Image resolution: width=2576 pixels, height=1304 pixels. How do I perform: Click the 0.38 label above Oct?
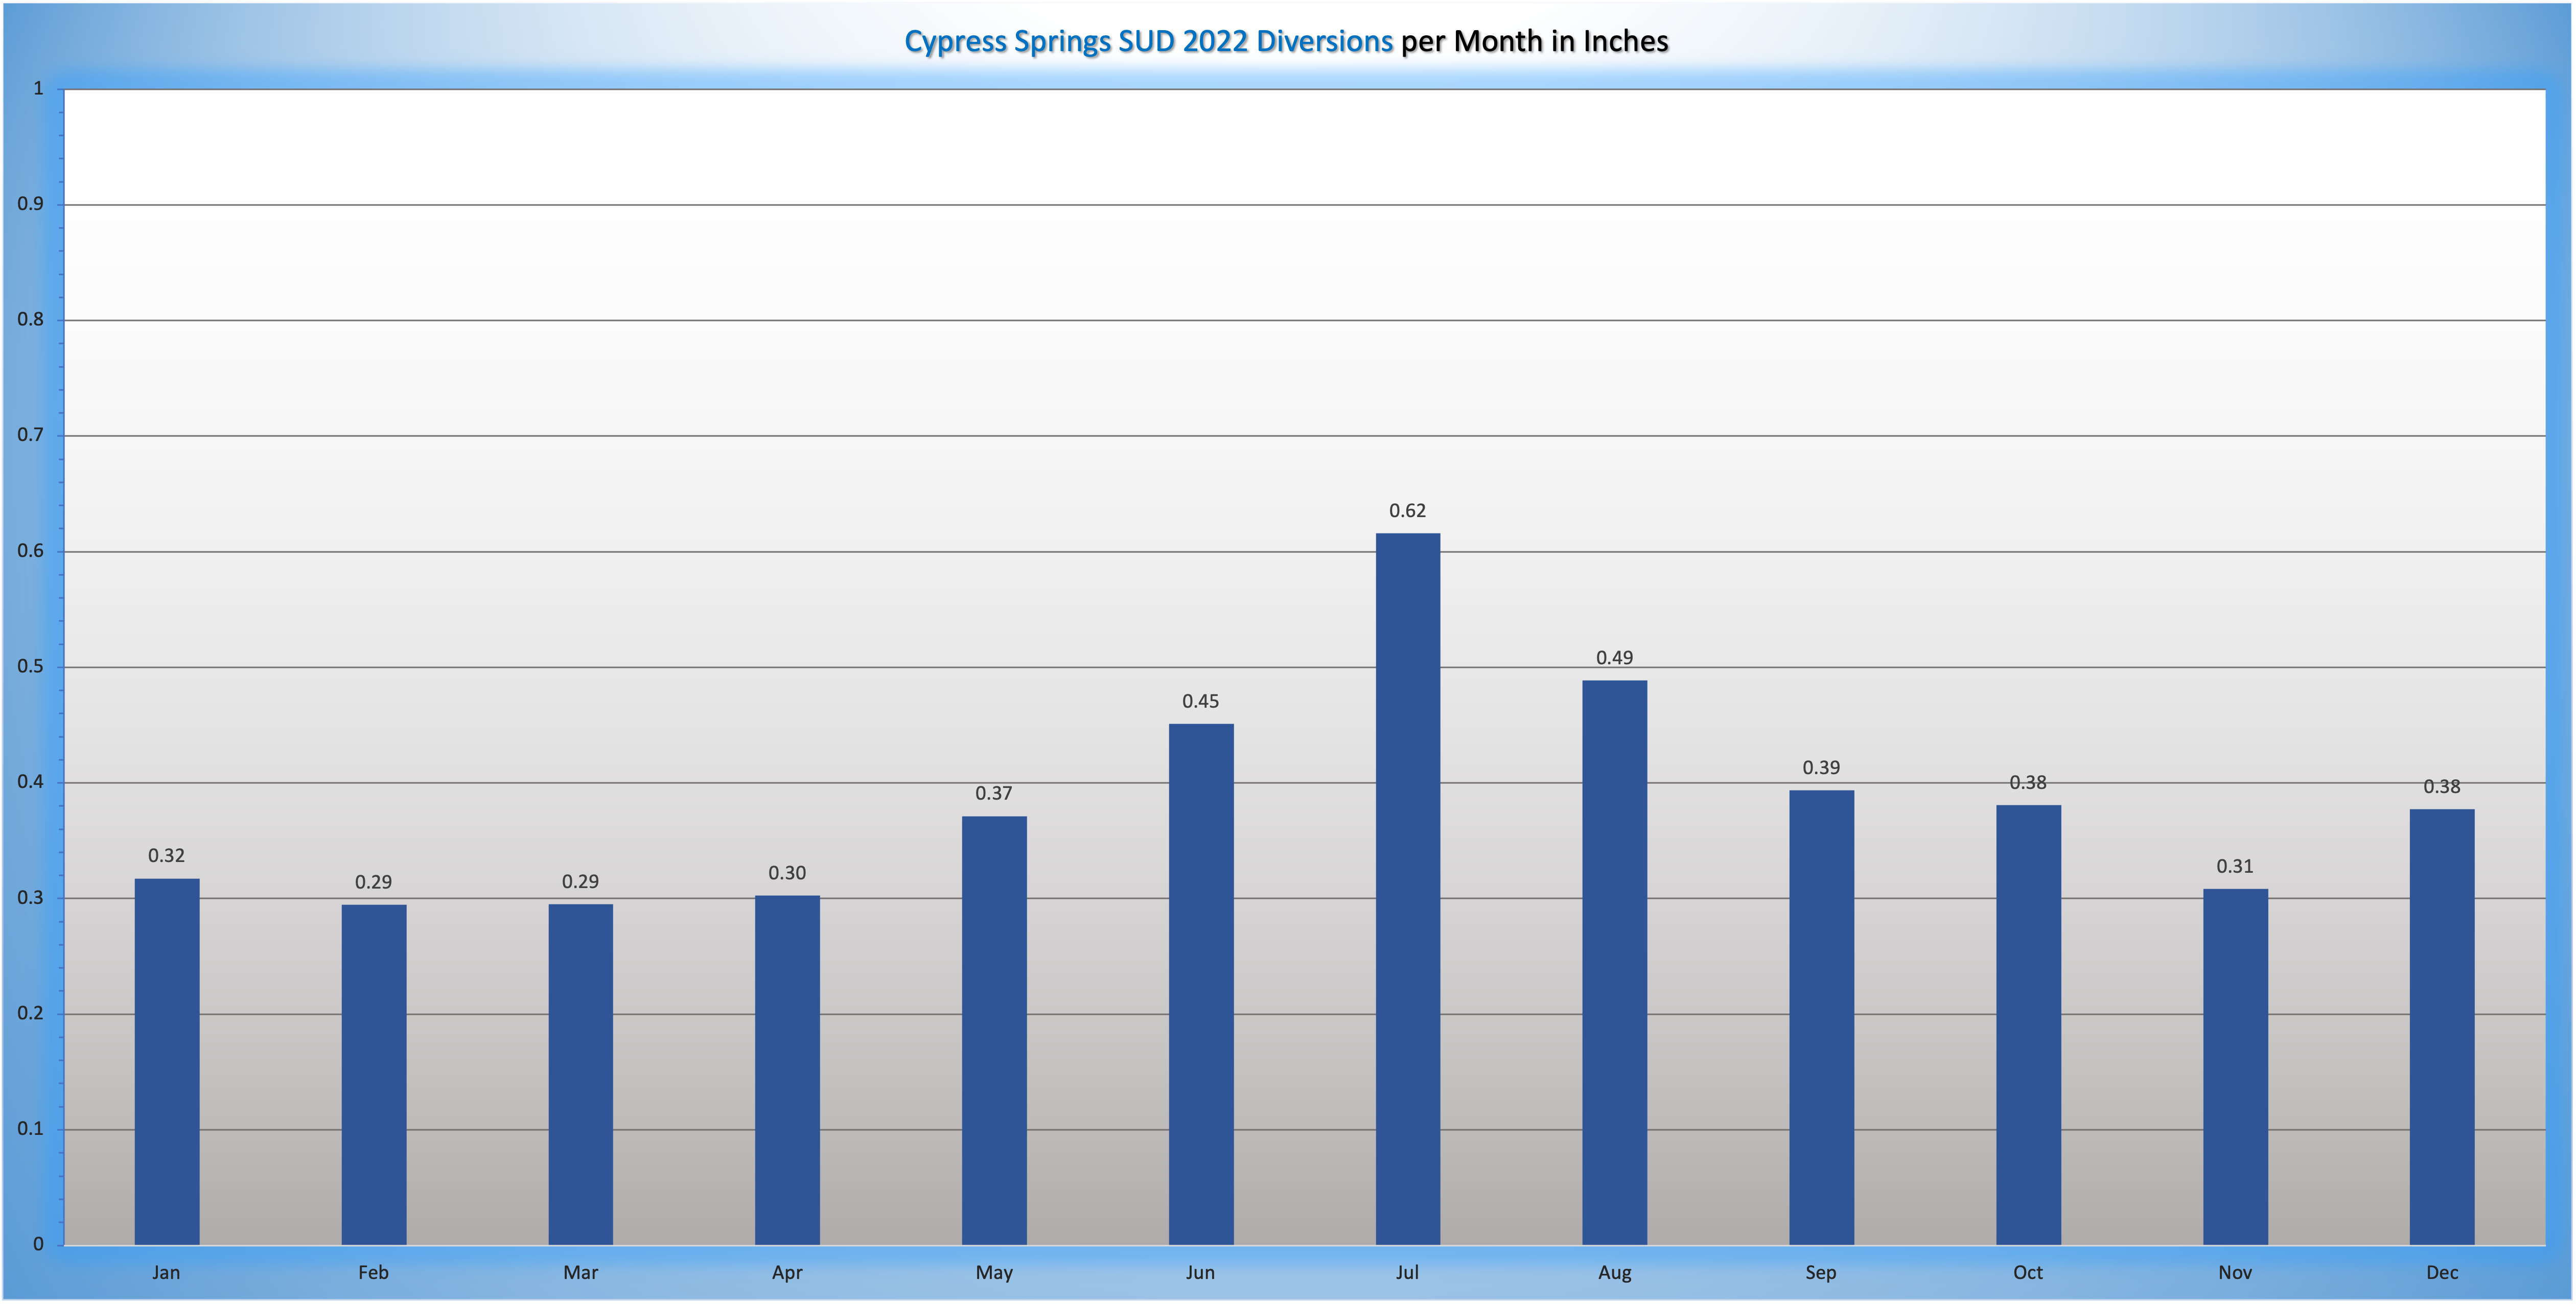point(2028,783)
